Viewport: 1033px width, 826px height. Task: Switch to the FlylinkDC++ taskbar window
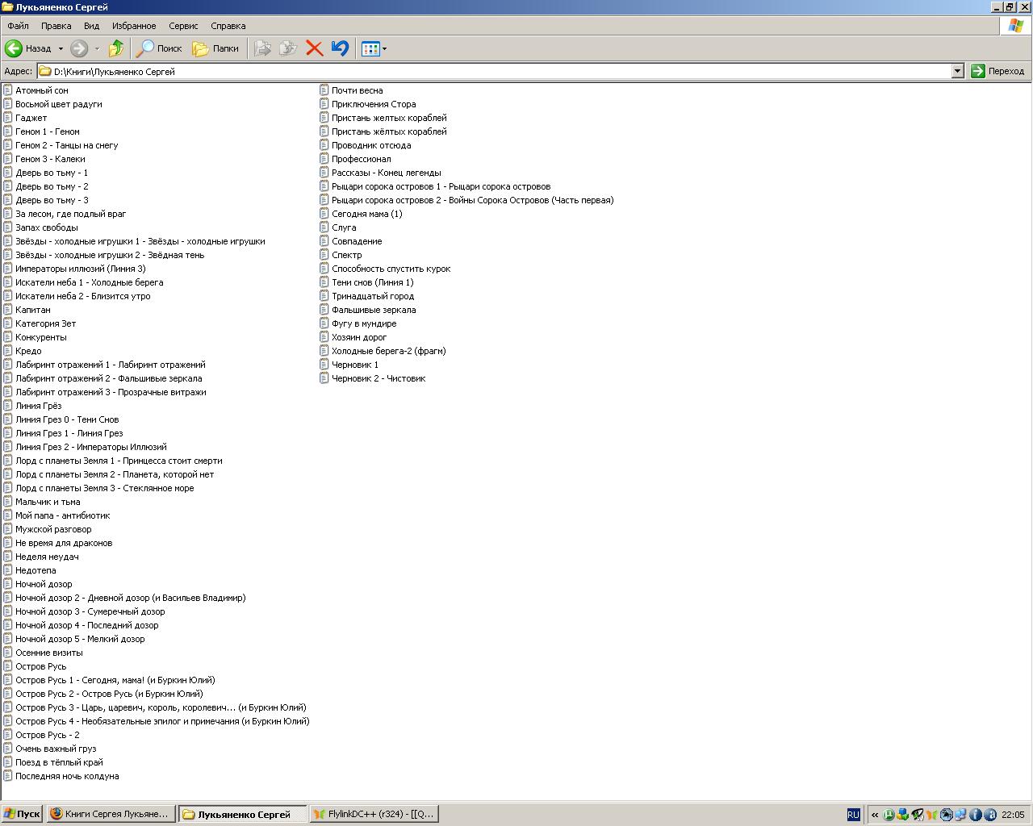374,814
